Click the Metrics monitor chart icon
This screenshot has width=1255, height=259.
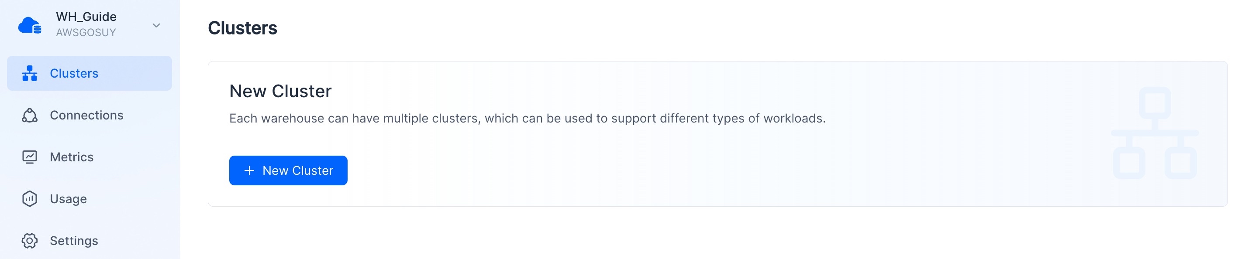(x=30, y=157)
